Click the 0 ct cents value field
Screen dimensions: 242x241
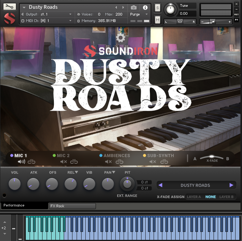coord(144,188)
